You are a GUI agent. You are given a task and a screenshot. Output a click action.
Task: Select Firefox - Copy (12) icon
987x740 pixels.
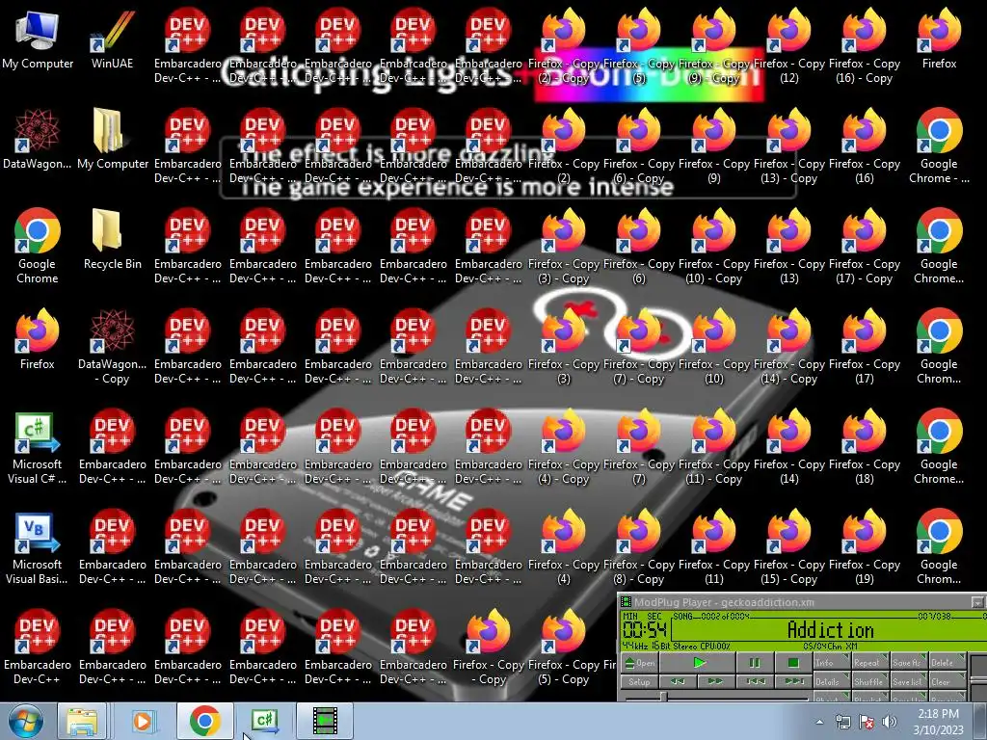coord(788,46)
